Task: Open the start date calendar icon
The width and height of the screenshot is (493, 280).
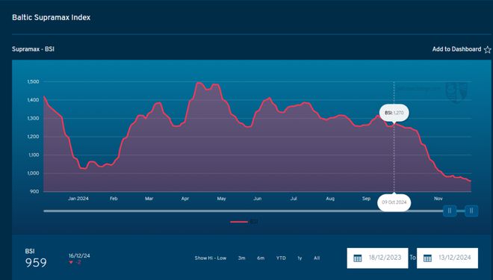Action: (x=358, y=258)
